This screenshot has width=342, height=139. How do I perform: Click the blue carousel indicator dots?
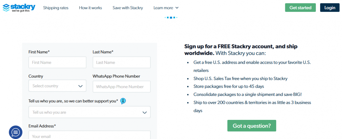tap(171, 17)
